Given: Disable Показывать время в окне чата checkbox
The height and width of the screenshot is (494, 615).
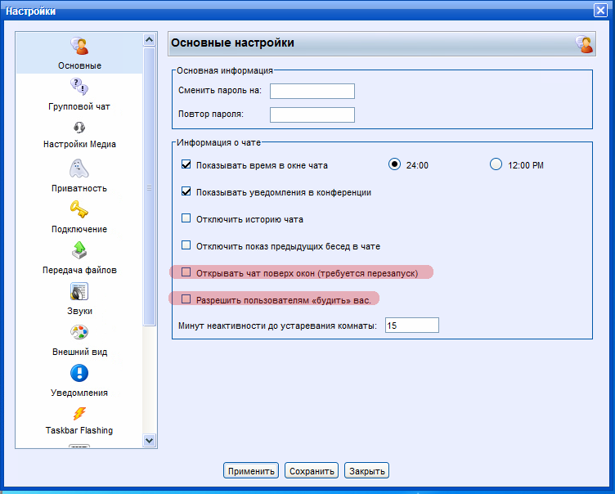Looking at the screenshot, I should (186, 164).
